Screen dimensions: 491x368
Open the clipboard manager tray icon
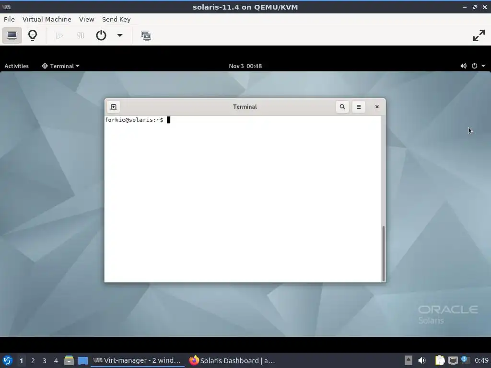coord(440,360)
